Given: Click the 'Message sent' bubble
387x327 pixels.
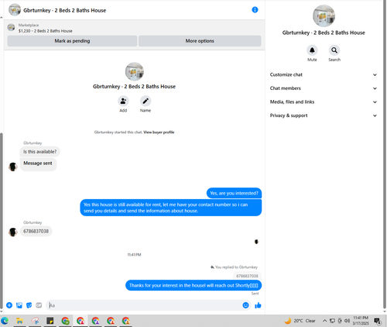Looking at the screenshot, I should 38,163.
